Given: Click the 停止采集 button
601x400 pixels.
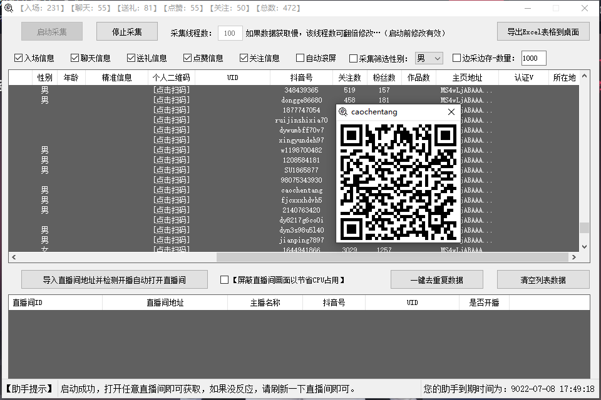Looking at the screenshot, I should click(x=127, y=31).
